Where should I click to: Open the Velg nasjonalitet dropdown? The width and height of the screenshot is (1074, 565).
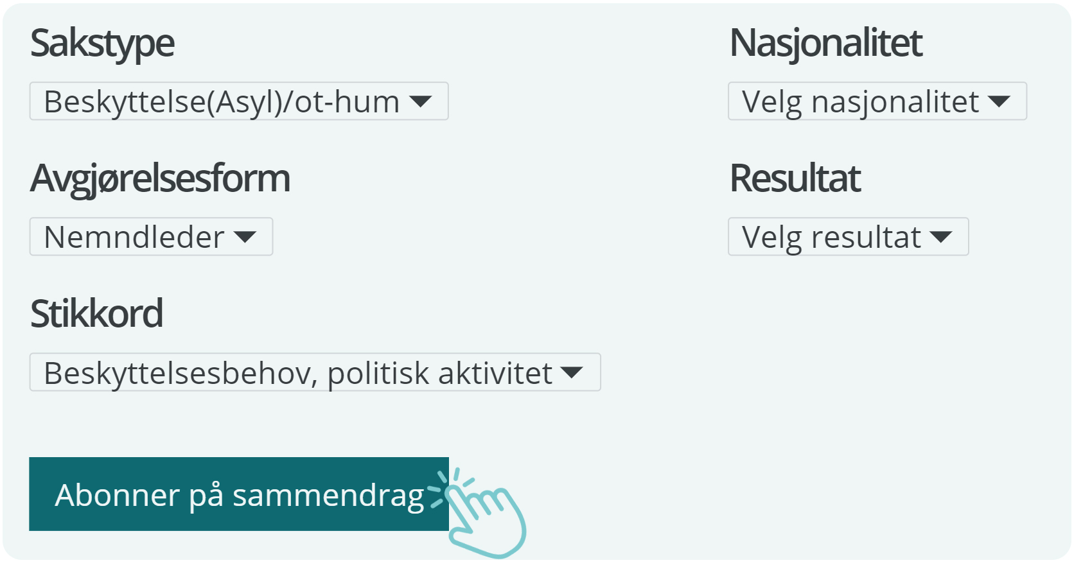tap(877, 101)
